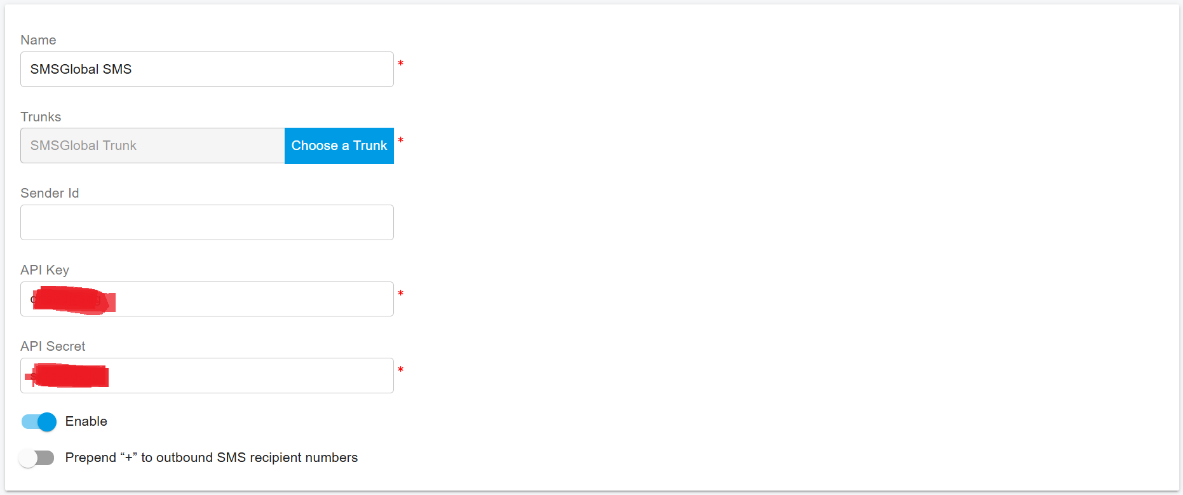This screenshot has width=1183, height=495.
Task: Focus the API Secret input field
Action: coord(254,376)
